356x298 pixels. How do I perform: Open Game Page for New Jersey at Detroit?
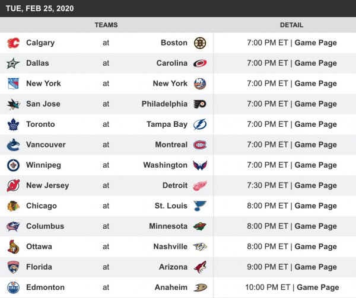tap(316, 185)
